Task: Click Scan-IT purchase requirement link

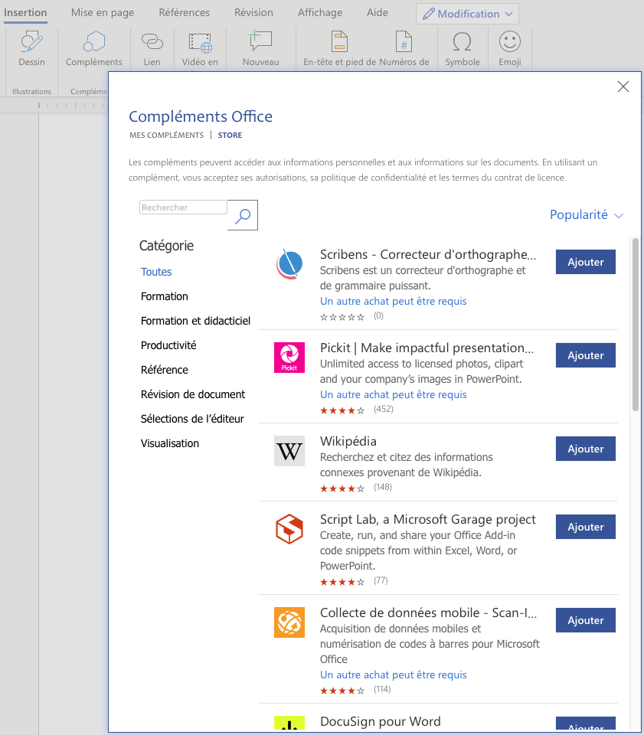Action: (x=394, y=675)
